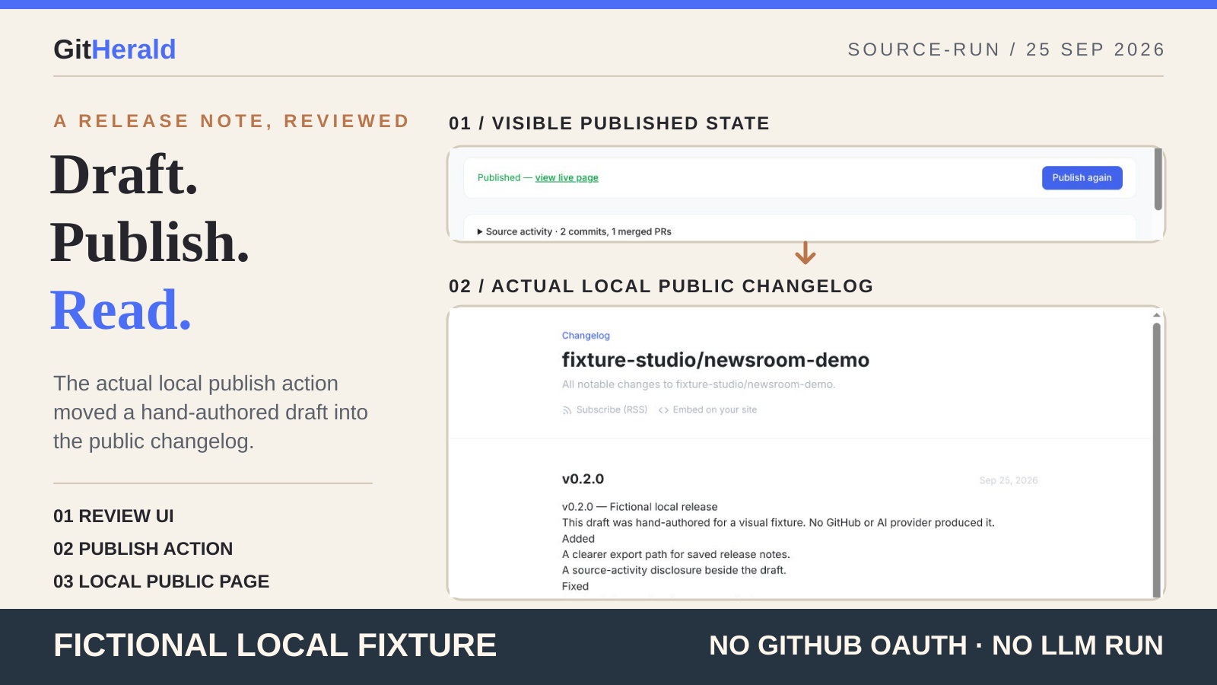Click the published state panel scrollbar

coord(1158,180)
